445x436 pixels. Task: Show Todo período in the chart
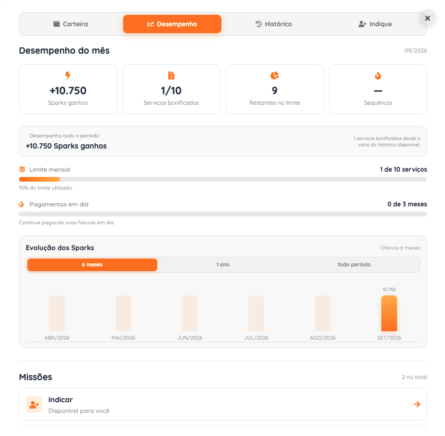pyautogui.click(x=353, y=265)
